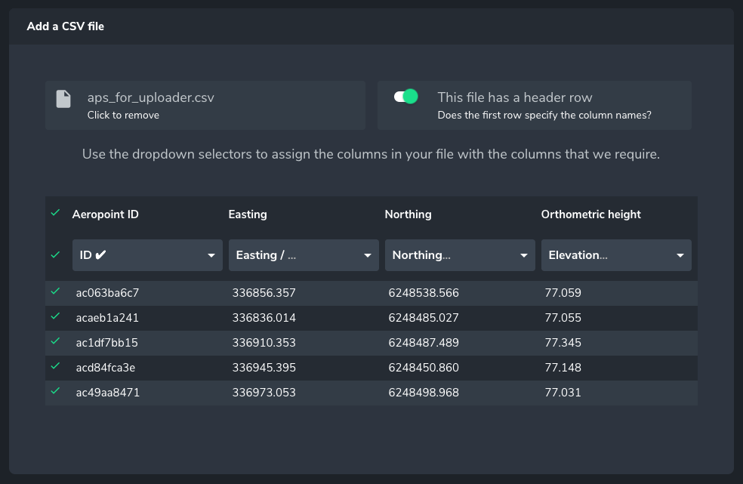The width and height of the screenshot is (743, 484).
Task: Click the green checkmark for row ac063ba6c7
Action: (x=55, y=291)
